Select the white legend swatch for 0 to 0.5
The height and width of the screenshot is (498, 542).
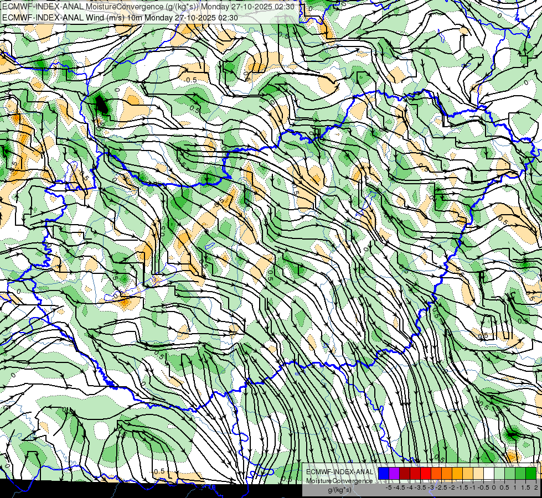(489, 474)
